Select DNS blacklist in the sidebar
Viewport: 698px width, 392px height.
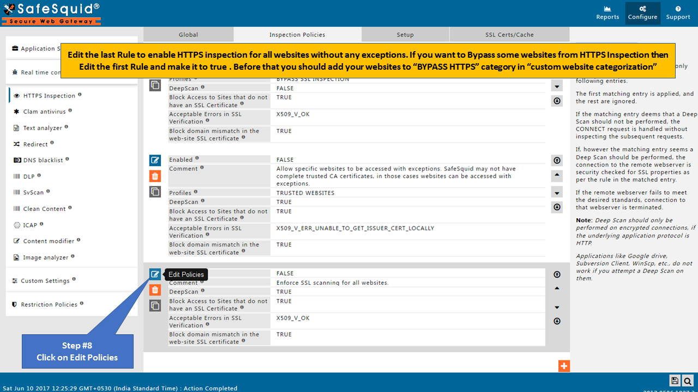[x=43, y=161]
